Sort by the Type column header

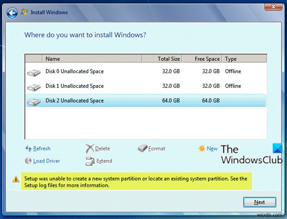[x=244, y=59]
